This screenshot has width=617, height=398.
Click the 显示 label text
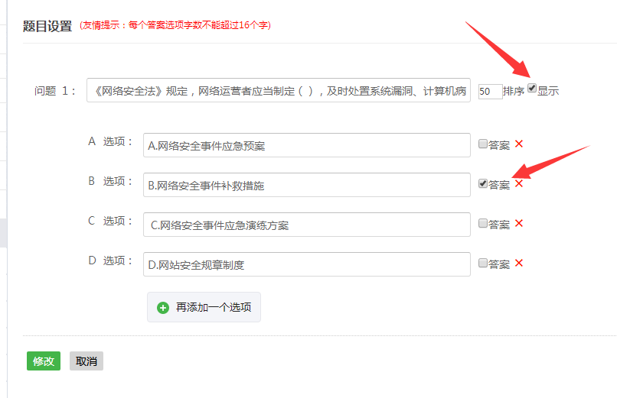(548, 91)
